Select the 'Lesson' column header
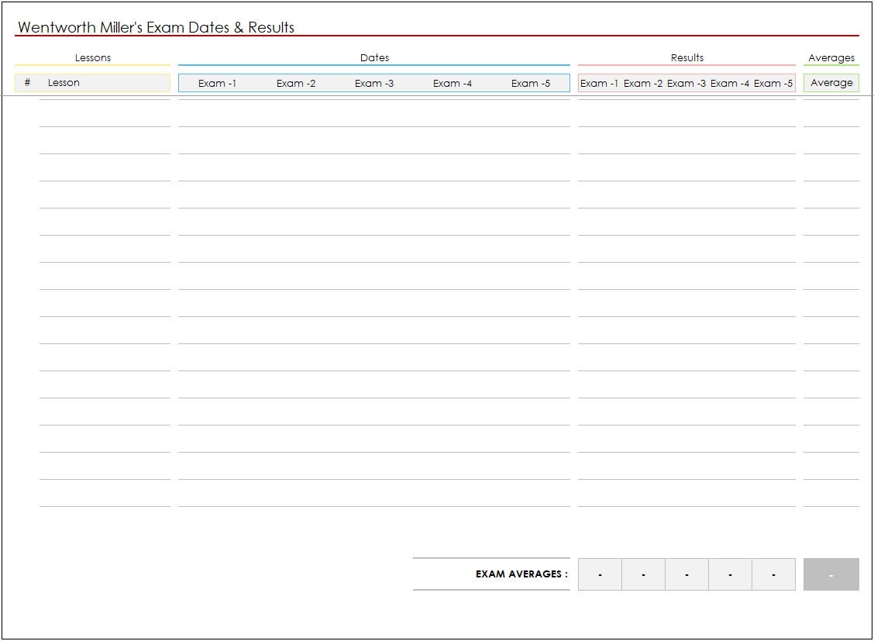This screenshot has width=874, height=641. pyautogui.click(x=64, y=82)
